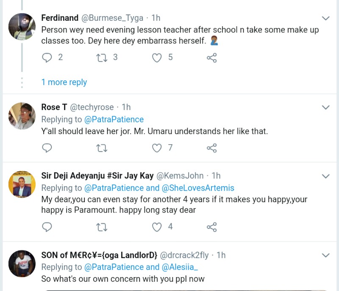The height and width of the screenshot is (291, 339).
Task: Share Sir Deji Adeyanju's tweet
Action: 211,227
